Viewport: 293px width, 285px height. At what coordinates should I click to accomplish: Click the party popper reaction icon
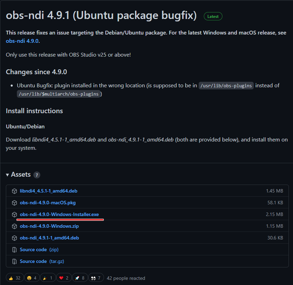coord(45,277)
